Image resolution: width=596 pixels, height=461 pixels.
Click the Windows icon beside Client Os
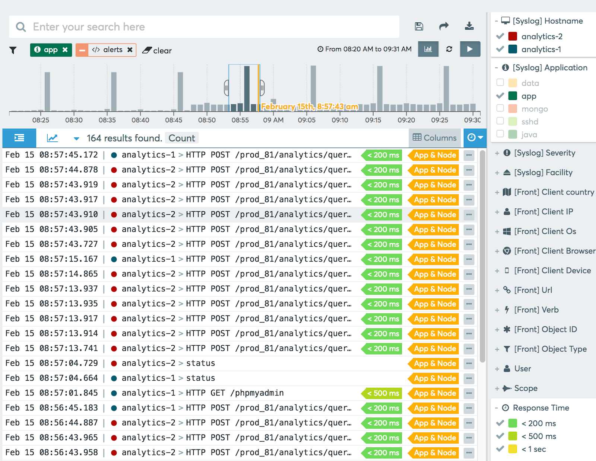pos(507,231)
